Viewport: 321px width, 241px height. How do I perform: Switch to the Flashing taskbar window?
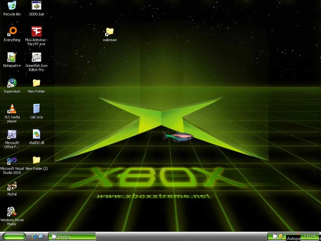pos(72,237)
